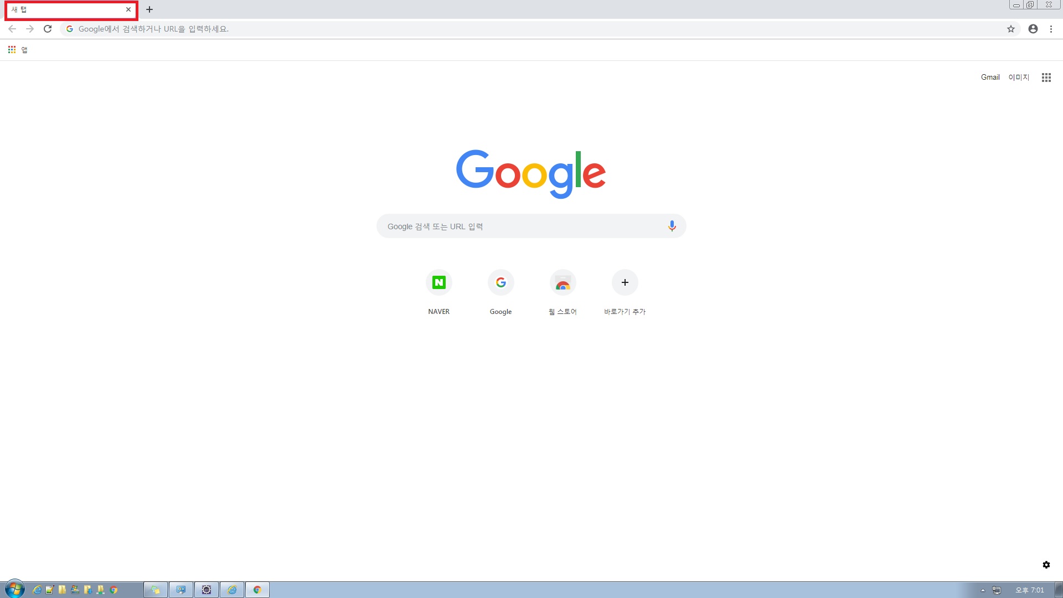Select the 새 탭 tab
Image resolution: width=1063 pixels, height=598 pixels.
71,10
